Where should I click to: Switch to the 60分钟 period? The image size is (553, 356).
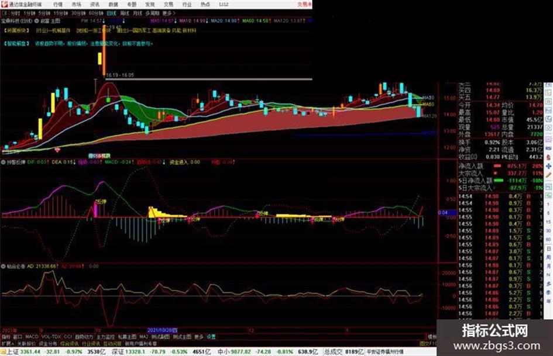[x=96, y=13]
